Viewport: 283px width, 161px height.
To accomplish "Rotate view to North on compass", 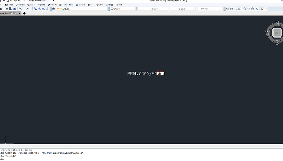I will (277, 23).
